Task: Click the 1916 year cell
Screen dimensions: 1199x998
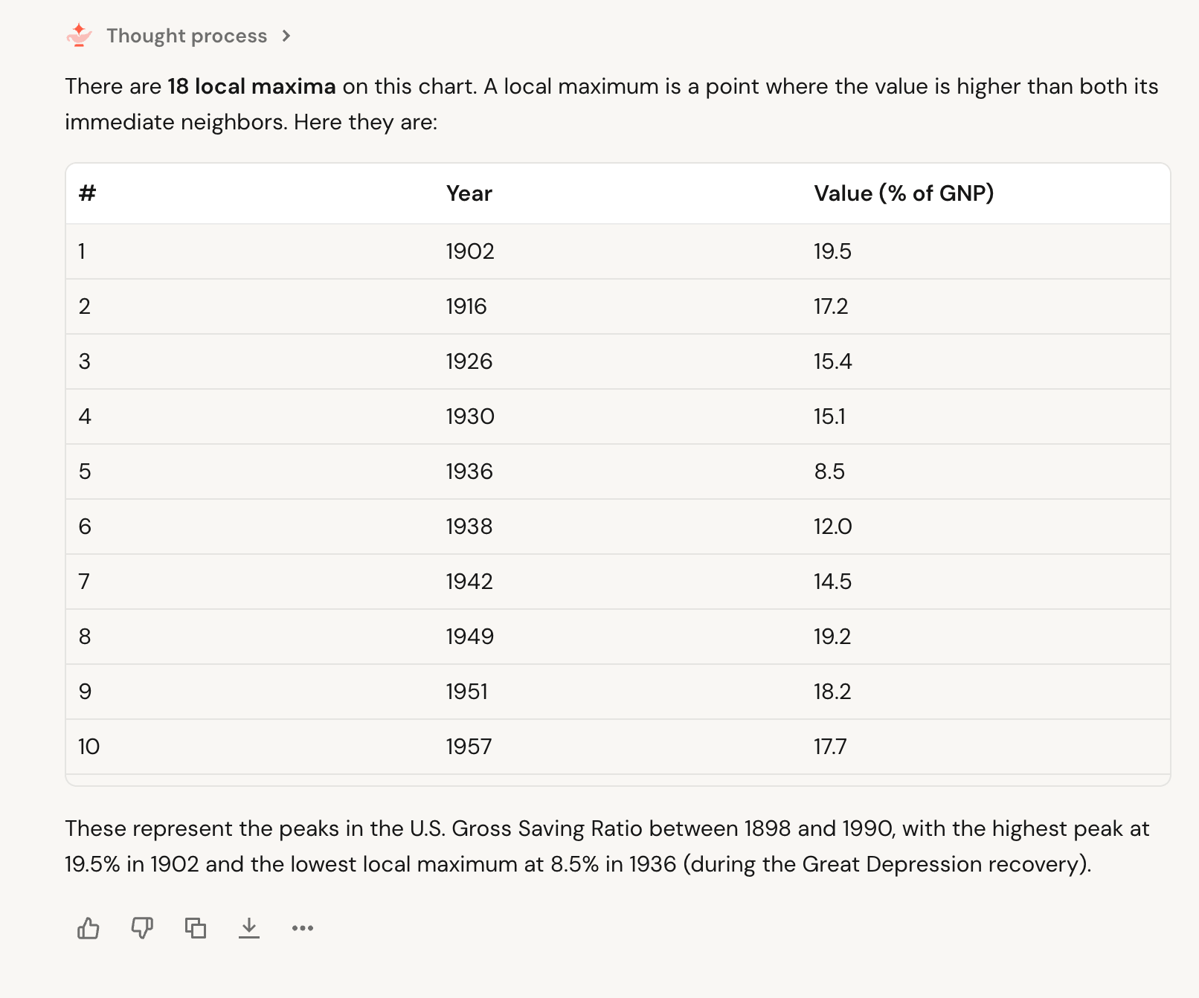Action: [466, 306]
